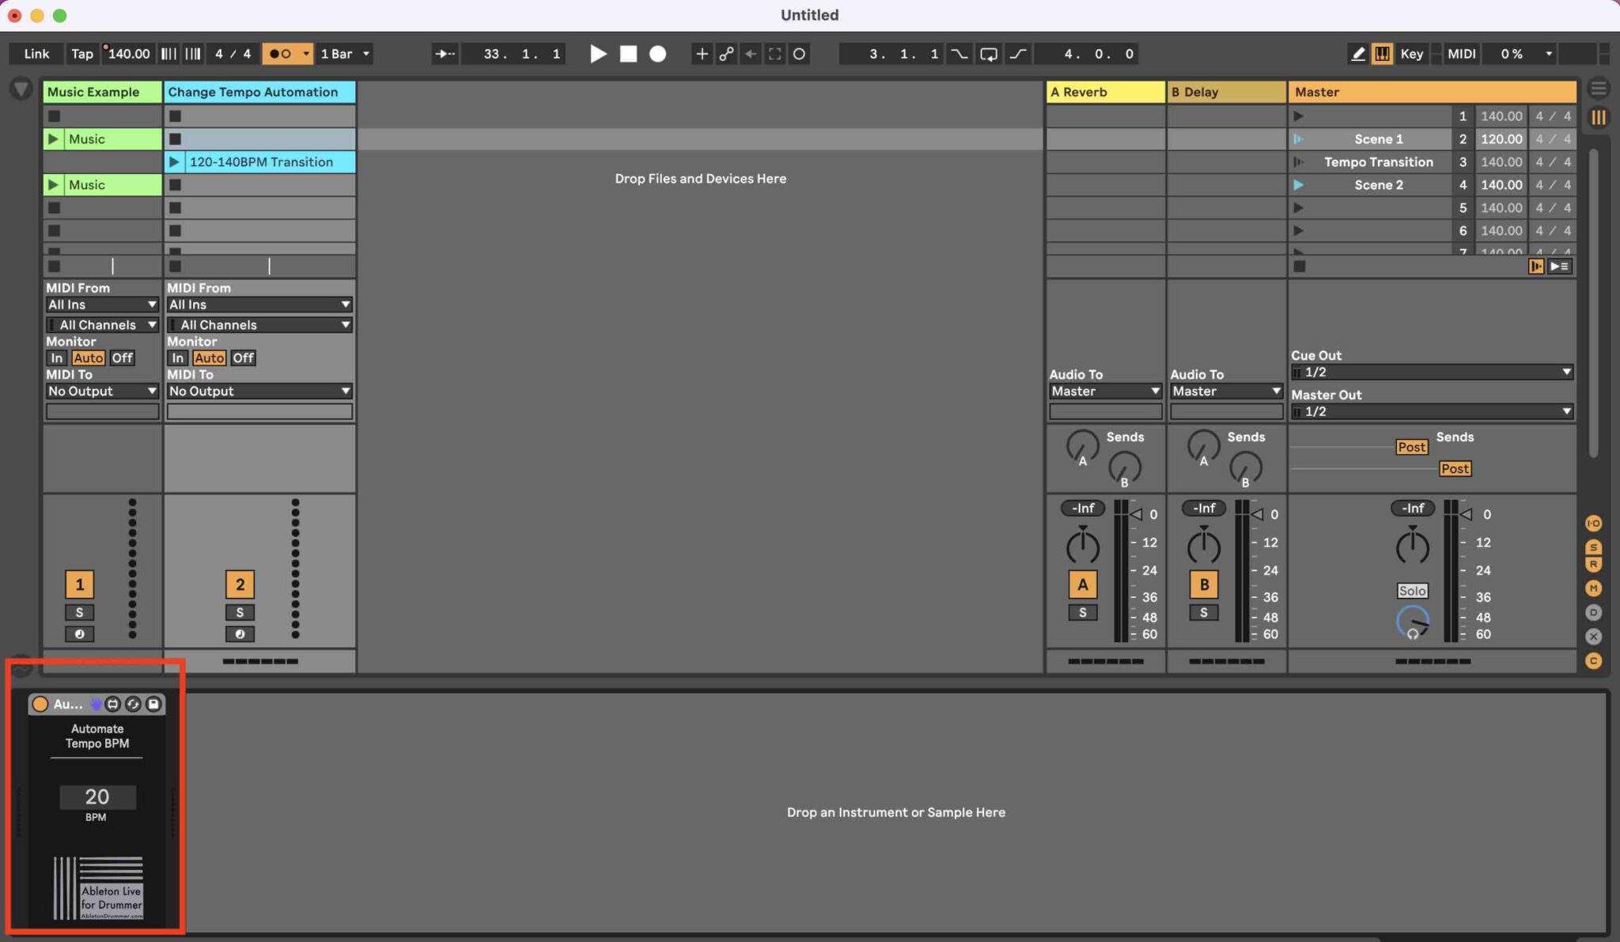The height and width of the screenshot is (942, 1620).
Task: Launch the 120-140BPM Transition clip
Action: [x=175, y=162]
